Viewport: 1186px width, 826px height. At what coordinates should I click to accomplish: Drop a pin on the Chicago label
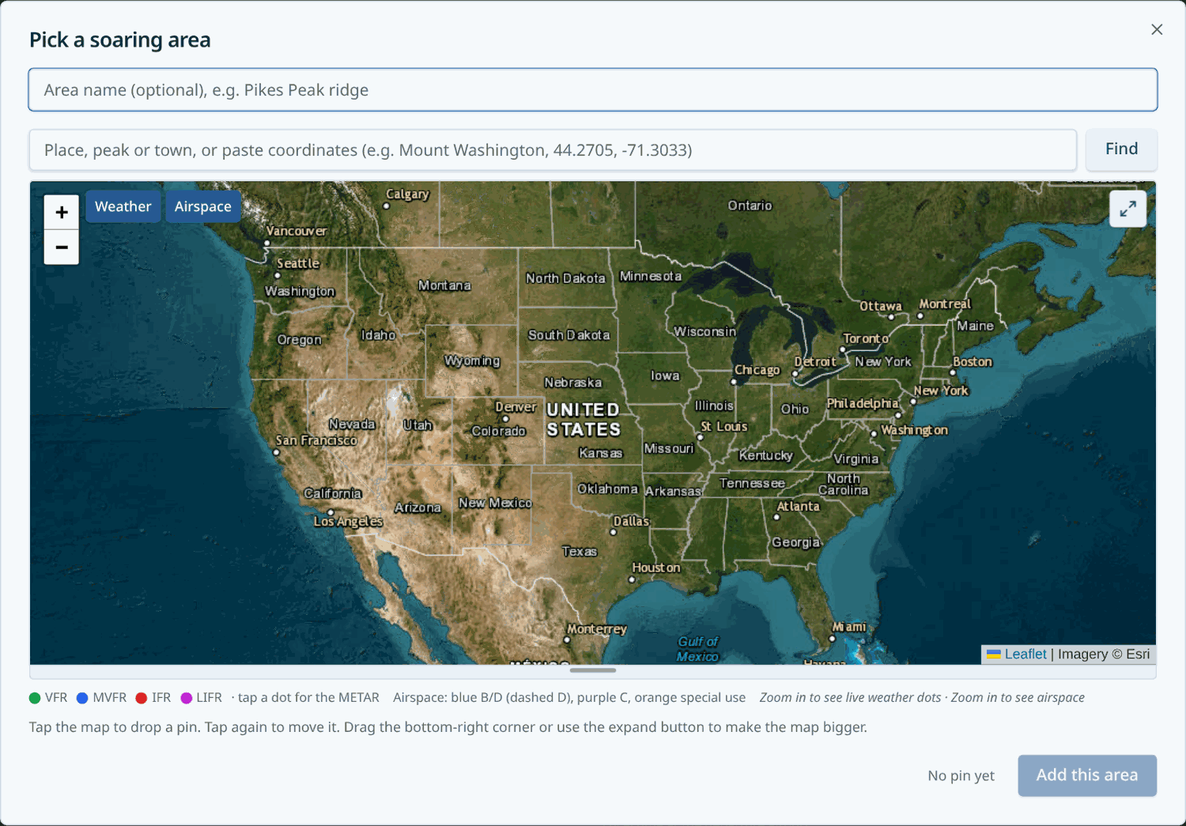[x=757, y=370]
